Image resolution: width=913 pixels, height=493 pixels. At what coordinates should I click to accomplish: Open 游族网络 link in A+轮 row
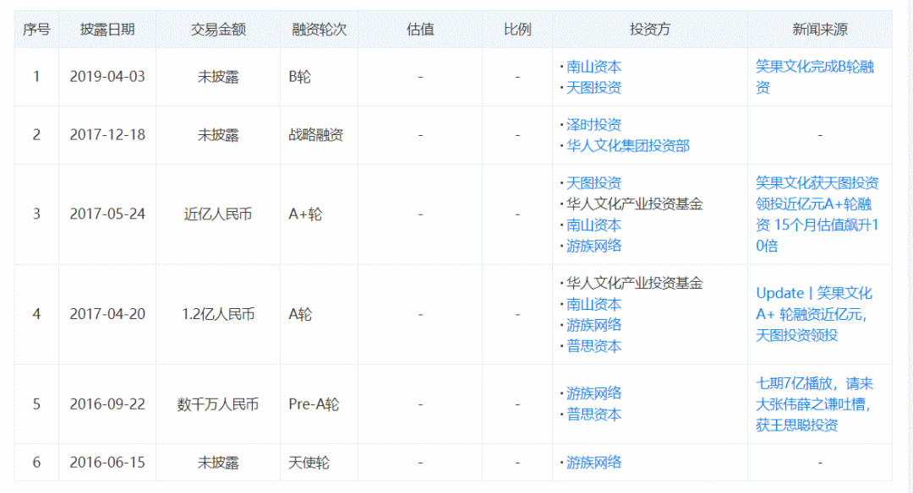(x=593, y=246)
